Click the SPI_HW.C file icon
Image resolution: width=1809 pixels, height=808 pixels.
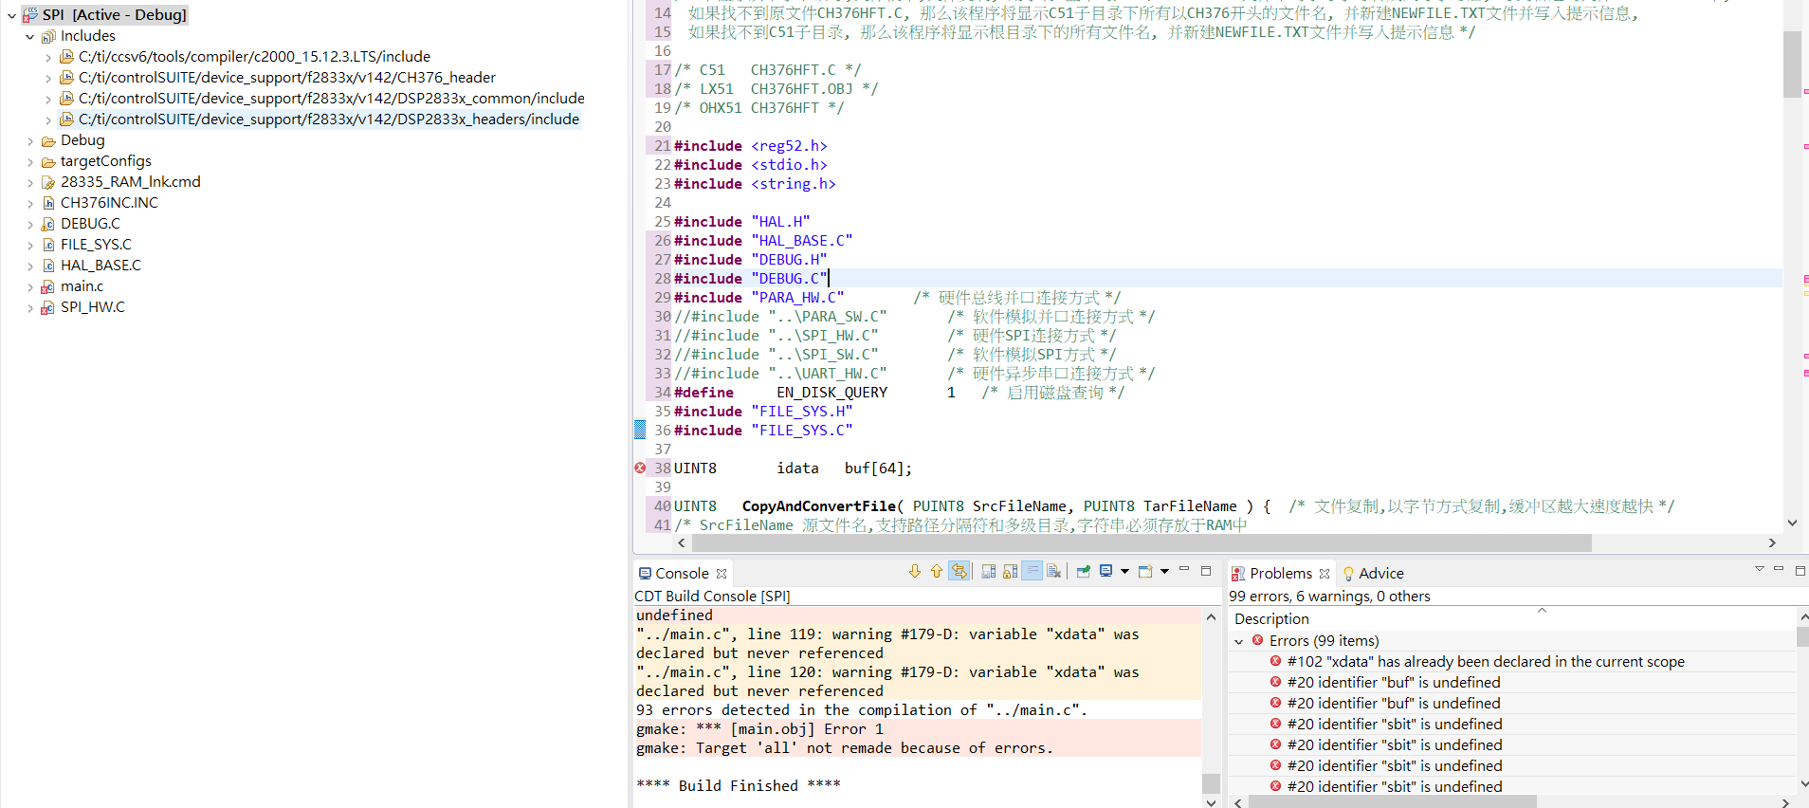pos(47,308)
